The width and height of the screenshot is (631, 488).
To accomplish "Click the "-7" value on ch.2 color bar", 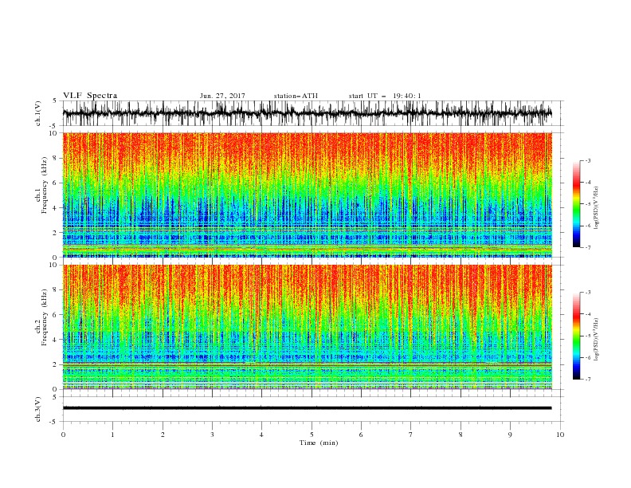I will pyautogui.click(x=587, y=380).
